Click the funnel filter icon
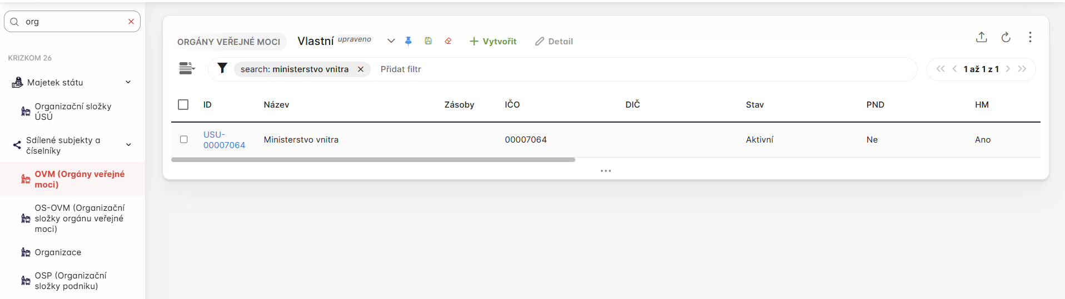The width and height of the screenshot is (1065, 299). coord(222,68)
